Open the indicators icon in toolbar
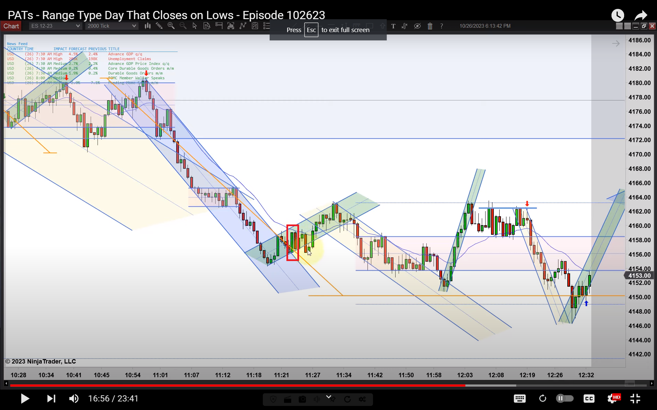Image resolution: width=657 pixels, height=410 pixels. (x=231, y=26)
